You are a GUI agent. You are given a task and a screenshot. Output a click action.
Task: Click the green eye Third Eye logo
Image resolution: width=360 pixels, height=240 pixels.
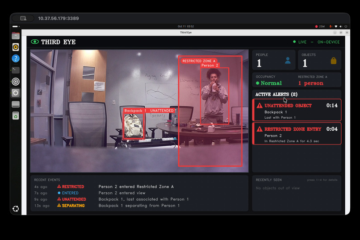35,42
